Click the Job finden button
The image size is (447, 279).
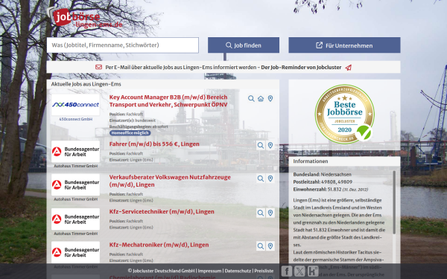point(244,45)
